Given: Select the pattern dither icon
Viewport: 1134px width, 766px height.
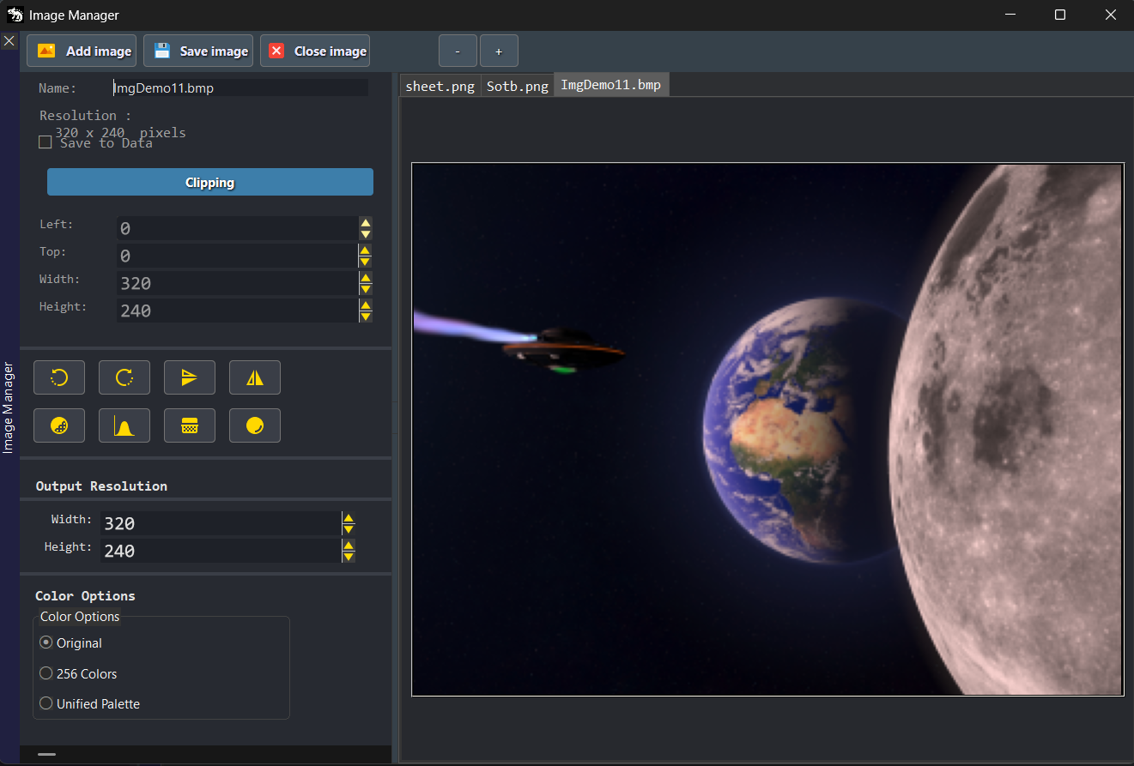Looking at the screenshot, I should 189,425.
